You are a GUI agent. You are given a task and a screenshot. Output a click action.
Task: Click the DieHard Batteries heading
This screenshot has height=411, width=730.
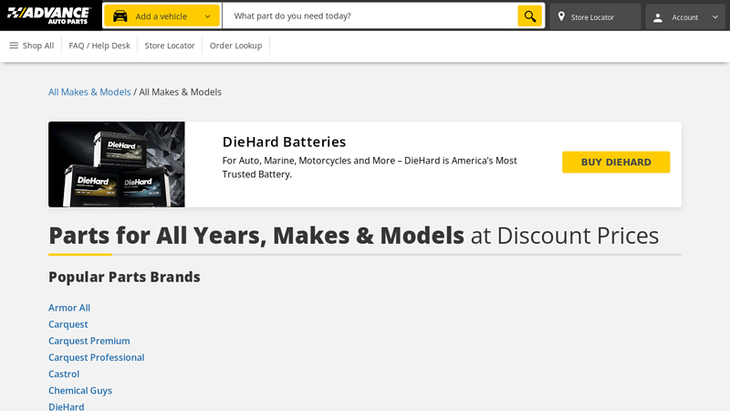(284, 142)
